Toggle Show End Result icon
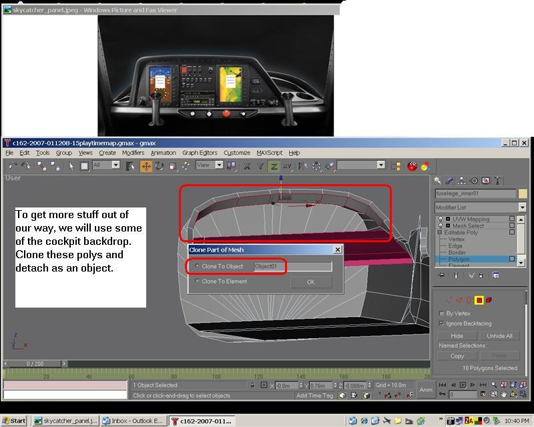Screen dimensions: 534x427 click(x=456, y=275)
